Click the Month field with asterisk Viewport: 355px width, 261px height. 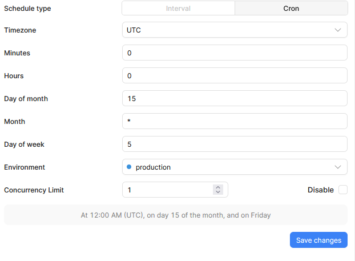235,122
